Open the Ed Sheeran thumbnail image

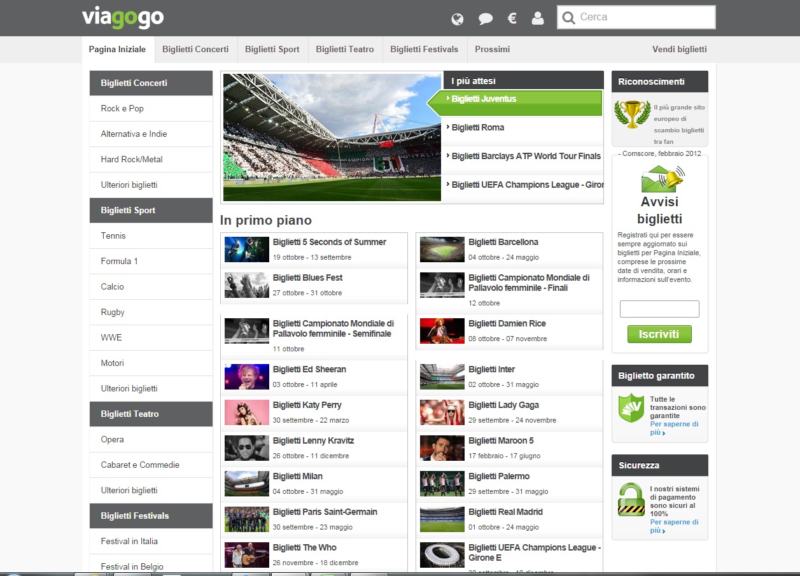pyautogui.click(x=247, y=377)
